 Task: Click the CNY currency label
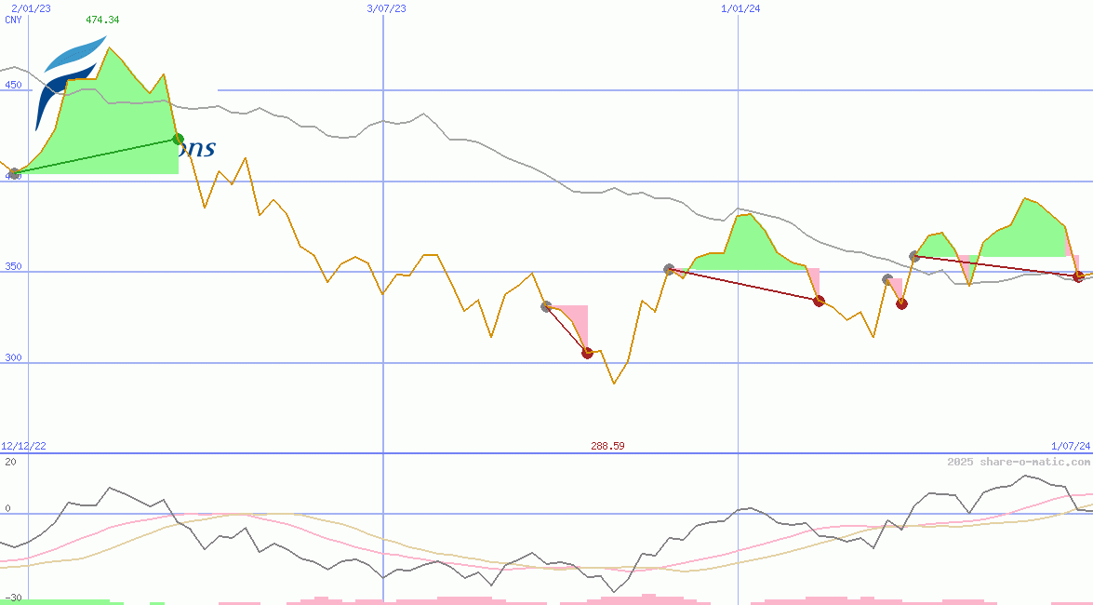point(13,20)
